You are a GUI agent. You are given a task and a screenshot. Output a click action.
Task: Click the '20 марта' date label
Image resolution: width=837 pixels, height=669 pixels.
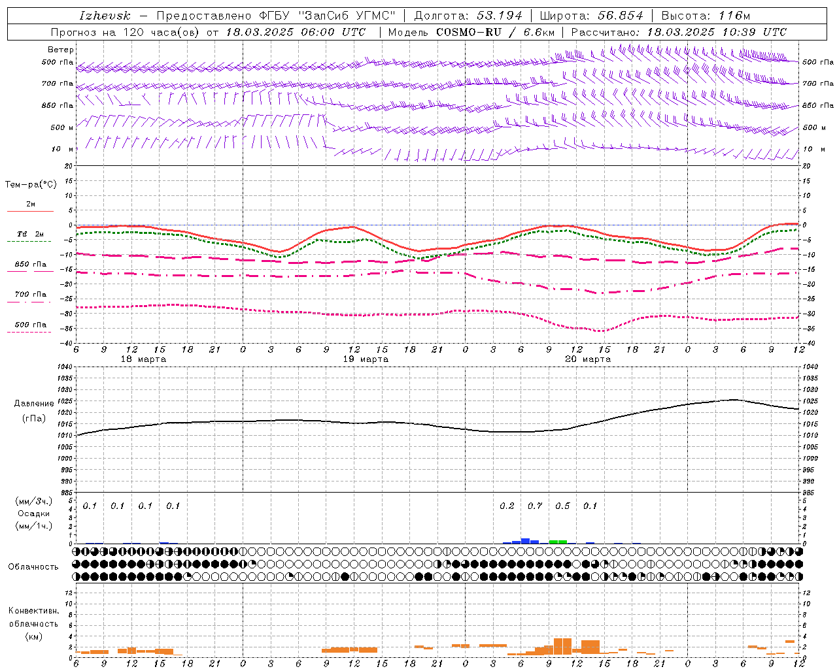coord(588,359)
